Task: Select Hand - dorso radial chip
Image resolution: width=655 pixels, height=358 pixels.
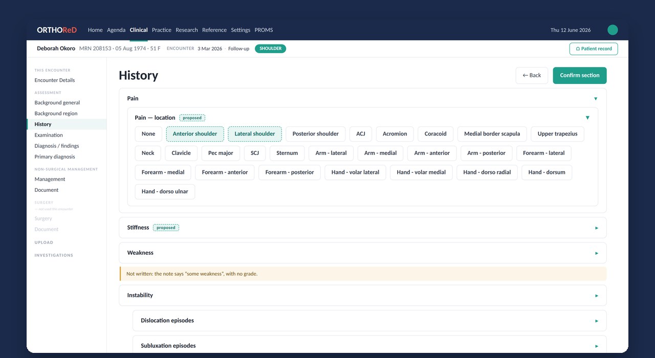Action: (487, 172)
